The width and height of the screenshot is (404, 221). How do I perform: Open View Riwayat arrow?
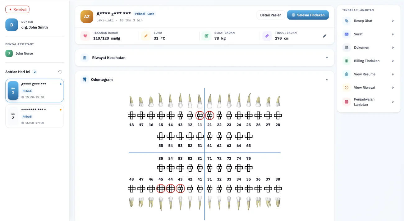[393, 88]
